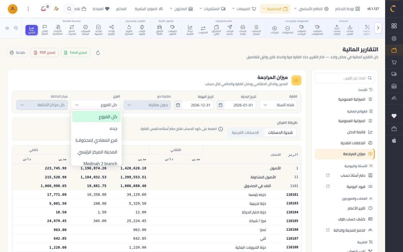This screenshot has width=403, height=252.
Task: Click the تصدير PDF button
Action: [x=44, y=53]
